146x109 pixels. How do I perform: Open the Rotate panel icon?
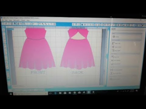tap(108, 25)
